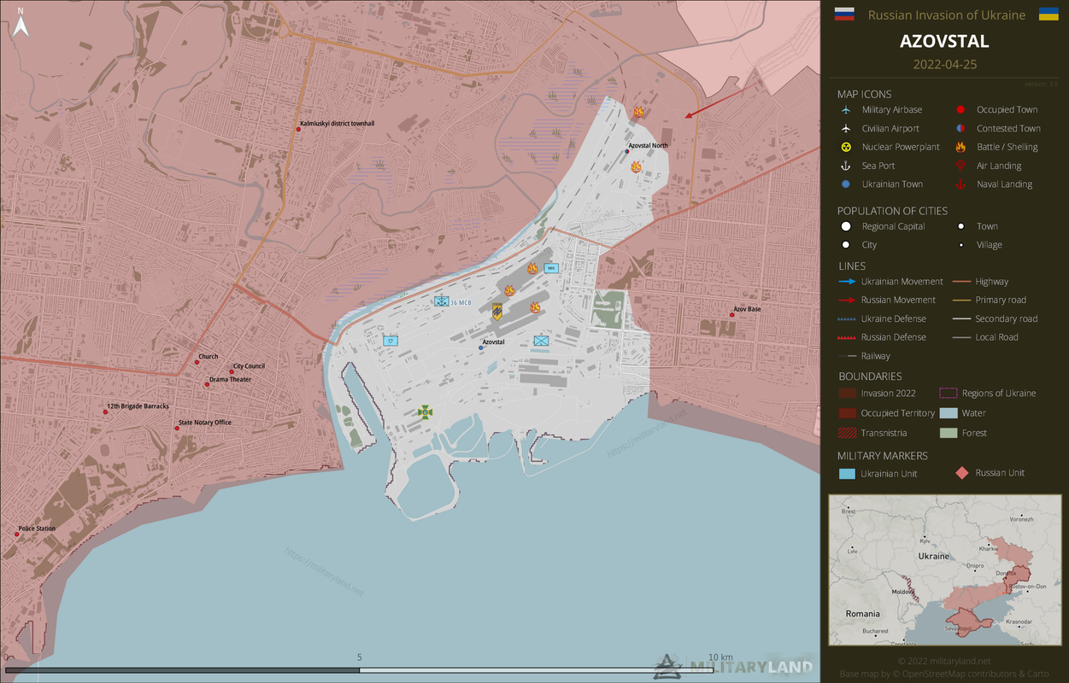Click the Transnistria hatched swatch
Image resolution: width=1069 pixels, height=683 pixels.
click(847, 433)
